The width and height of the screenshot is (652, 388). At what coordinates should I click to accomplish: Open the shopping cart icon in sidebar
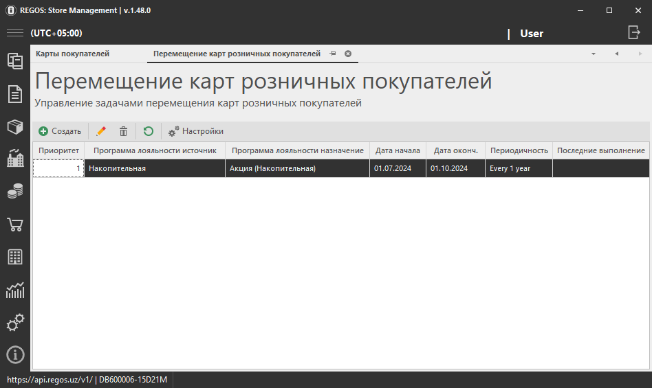(15, 225)
